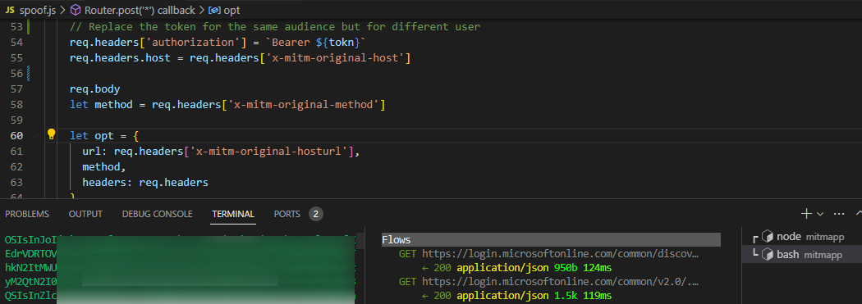Screen dimensions: 862x304
Task: Open the terminal launch profile dropdown chevron
Action: click(820, 214)
